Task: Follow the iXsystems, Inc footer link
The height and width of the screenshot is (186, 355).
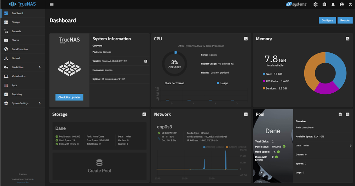Action: point(23,182)
